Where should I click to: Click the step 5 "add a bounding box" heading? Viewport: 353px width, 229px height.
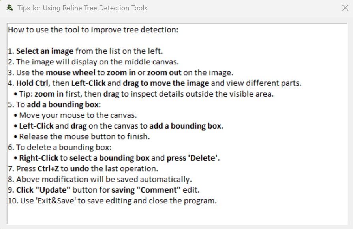click(54, 105)
